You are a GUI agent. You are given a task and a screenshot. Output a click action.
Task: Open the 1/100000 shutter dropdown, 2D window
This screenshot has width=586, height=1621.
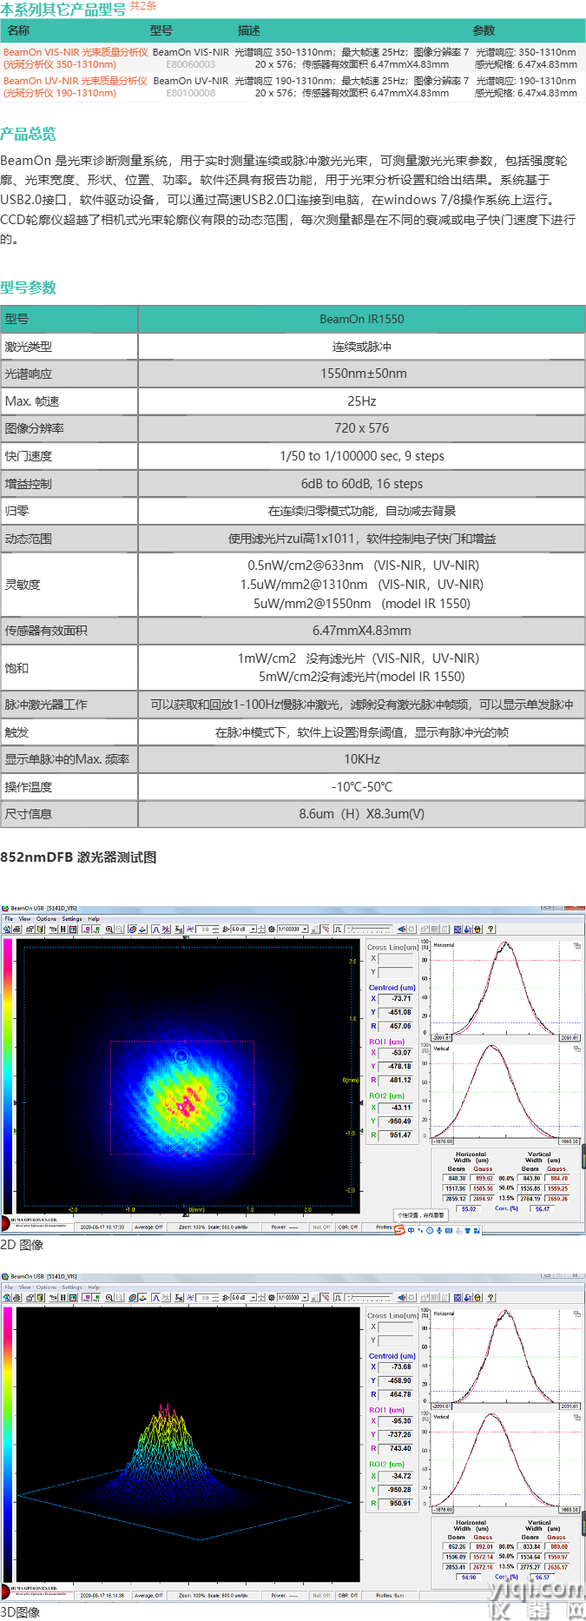(305, 929)
